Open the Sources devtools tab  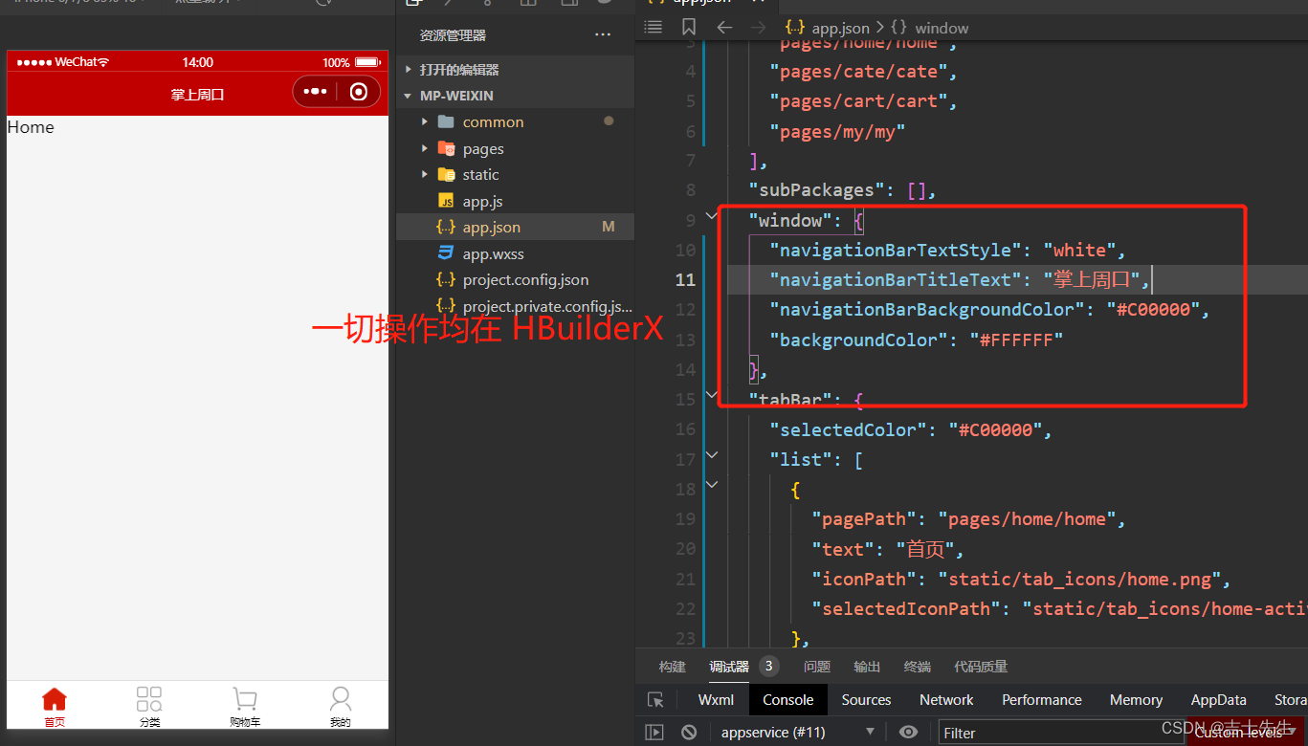point(867,700)
